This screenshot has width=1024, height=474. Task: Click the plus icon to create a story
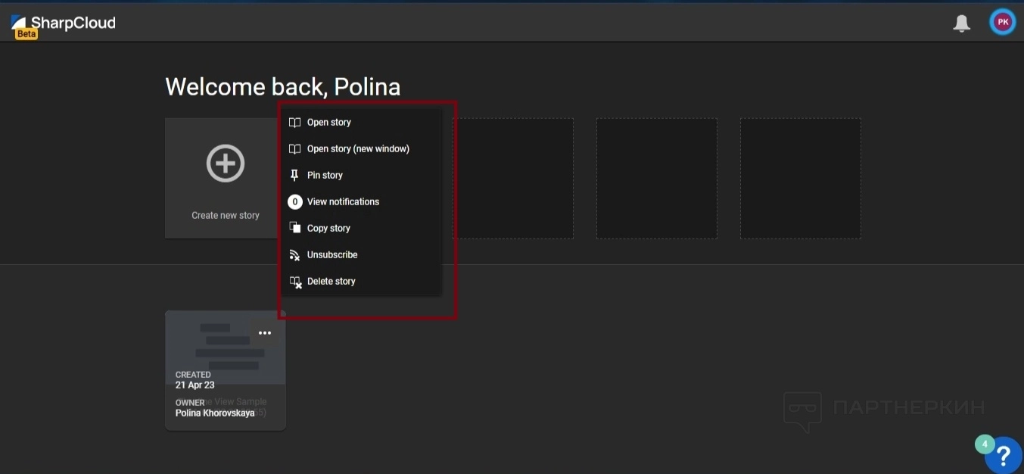(x=226, y=163)
